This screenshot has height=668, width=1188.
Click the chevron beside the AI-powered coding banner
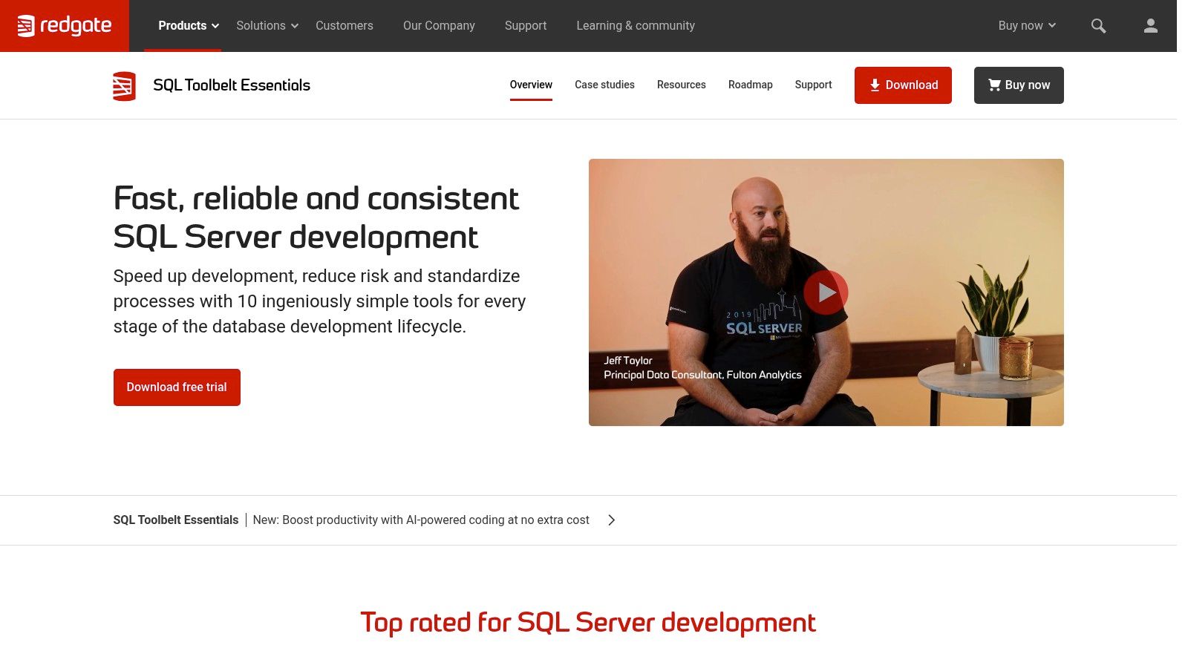click(x=611, y=520)
